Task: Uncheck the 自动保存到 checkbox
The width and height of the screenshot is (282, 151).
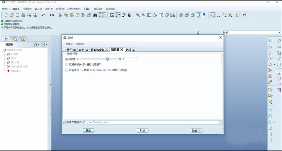Action: point(64,122)
